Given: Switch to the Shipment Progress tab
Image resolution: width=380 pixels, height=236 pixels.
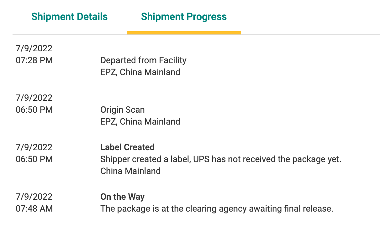Looking at the screenshot, I should pyautogui.click(x=184, y=17).
